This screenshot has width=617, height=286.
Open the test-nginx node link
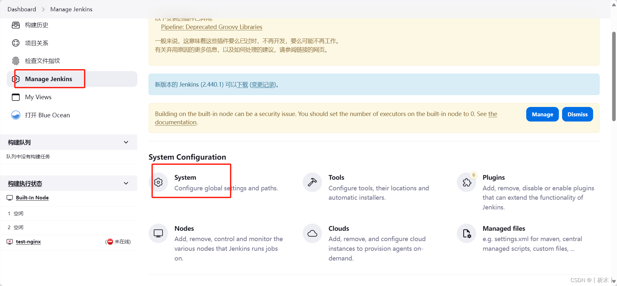click(x=28, y=242)
